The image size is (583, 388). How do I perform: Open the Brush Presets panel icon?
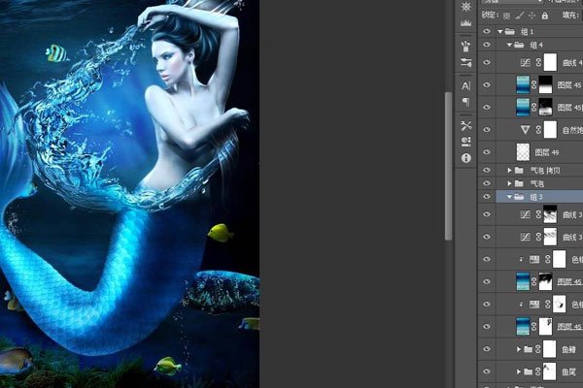coord(465,46)
